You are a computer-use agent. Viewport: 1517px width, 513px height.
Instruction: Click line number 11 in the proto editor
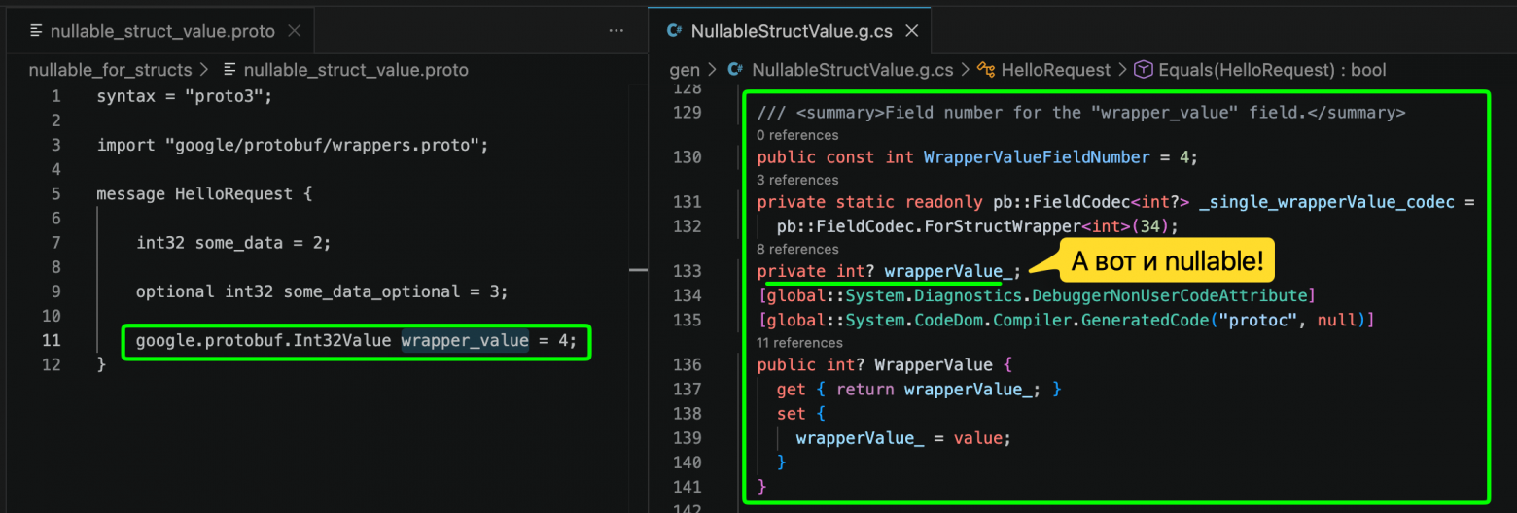(x=51, y=340)
